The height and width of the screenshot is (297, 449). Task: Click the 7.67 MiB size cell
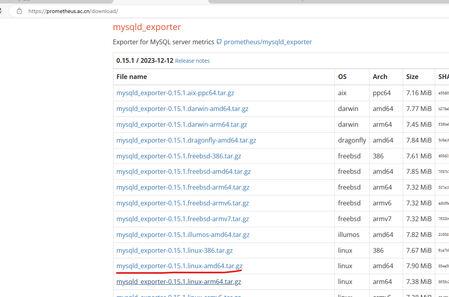(x=419, y=250)
